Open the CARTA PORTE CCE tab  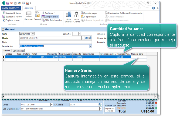(x=11, y=8)
